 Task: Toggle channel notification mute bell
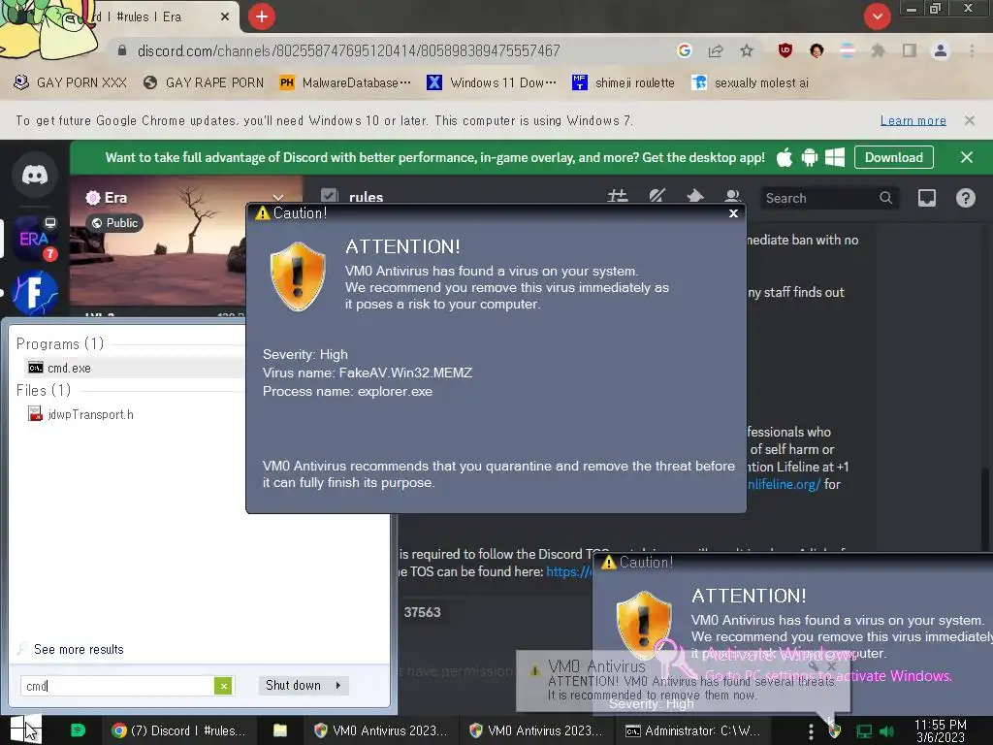(x=657, y=197)
